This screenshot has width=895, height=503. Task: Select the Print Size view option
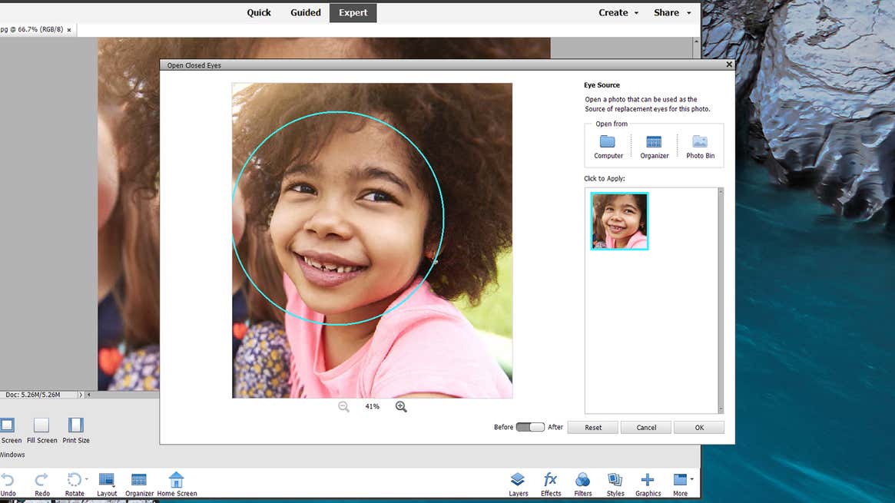(76, 431)
